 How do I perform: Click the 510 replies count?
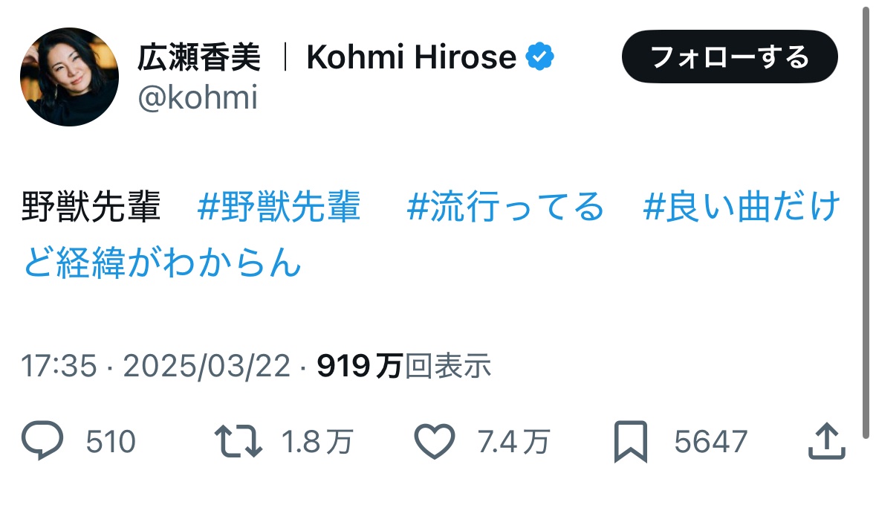click(x=111, y=442)
